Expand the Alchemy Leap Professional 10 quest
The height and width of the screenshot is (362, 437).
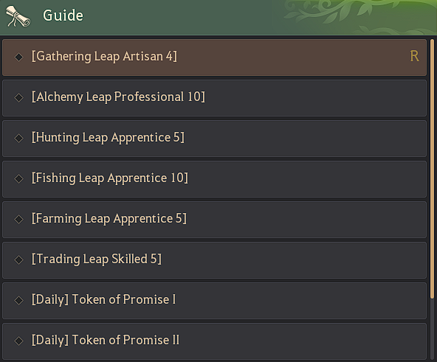click(x=214, y=98)
